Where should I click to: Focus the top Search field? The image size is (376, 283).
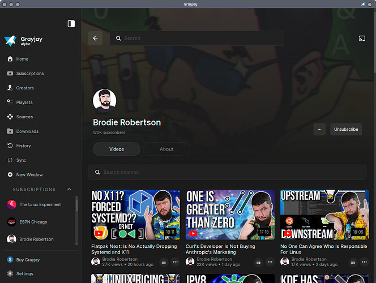point(197,38)
